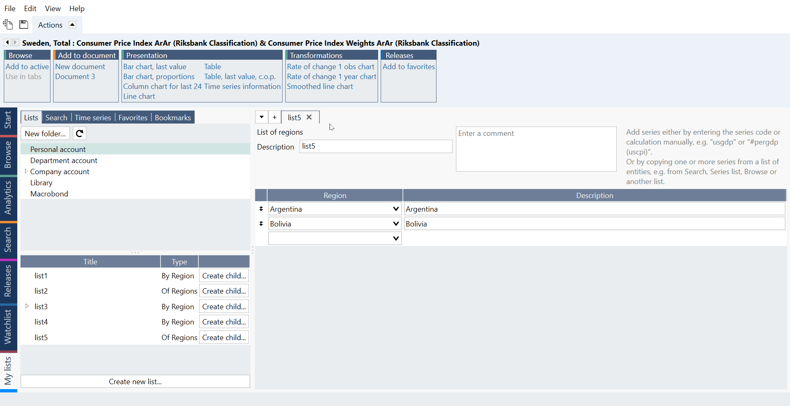Switch to the Search tab

point(56,117)
